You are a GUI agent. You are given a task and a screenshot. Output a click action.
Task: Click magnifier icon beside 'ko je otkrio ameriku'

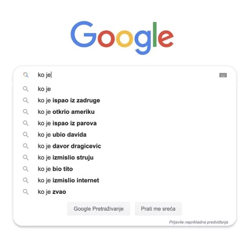tap(26, 112)
